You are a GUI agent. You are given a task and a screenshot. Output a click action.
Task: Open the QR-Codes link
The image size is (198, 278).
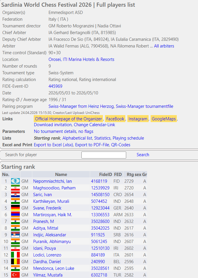[121, 145]
